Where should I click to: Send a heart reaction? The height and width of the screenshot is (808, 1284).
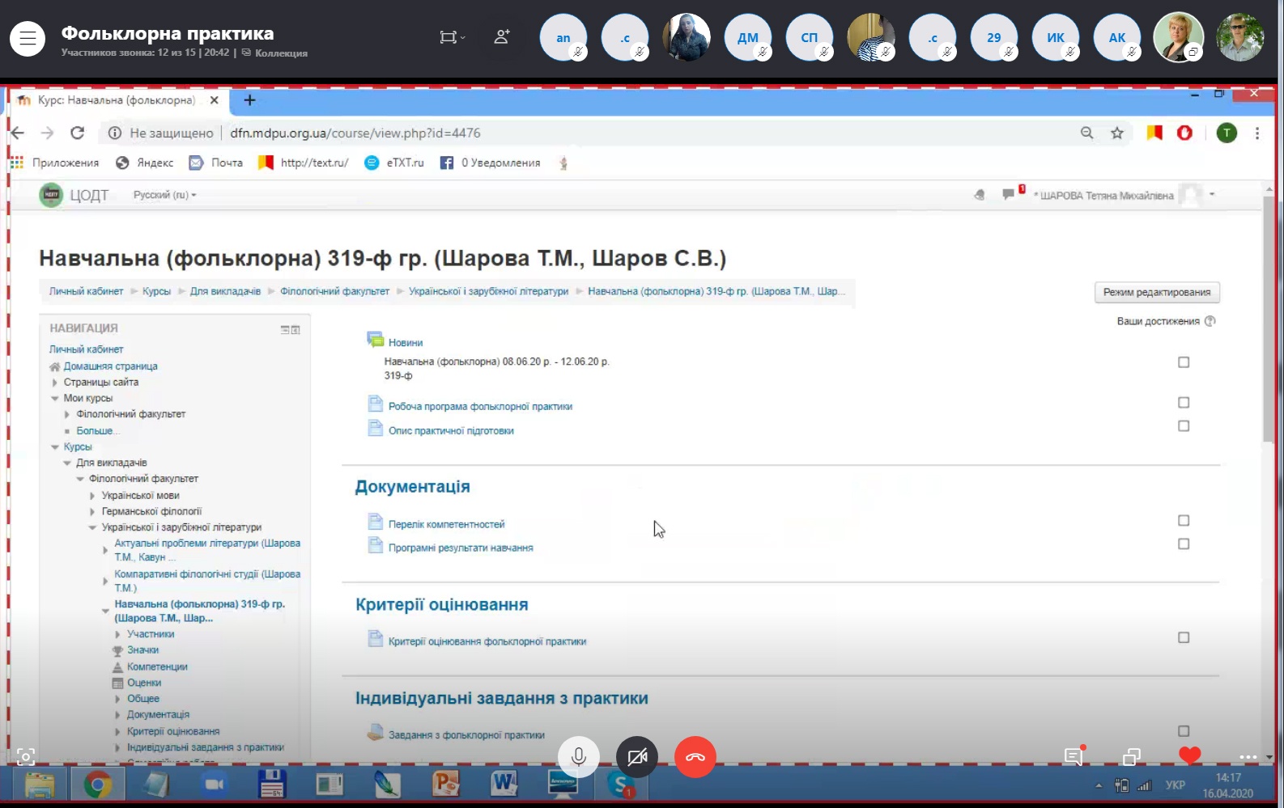click(1189, 756)
